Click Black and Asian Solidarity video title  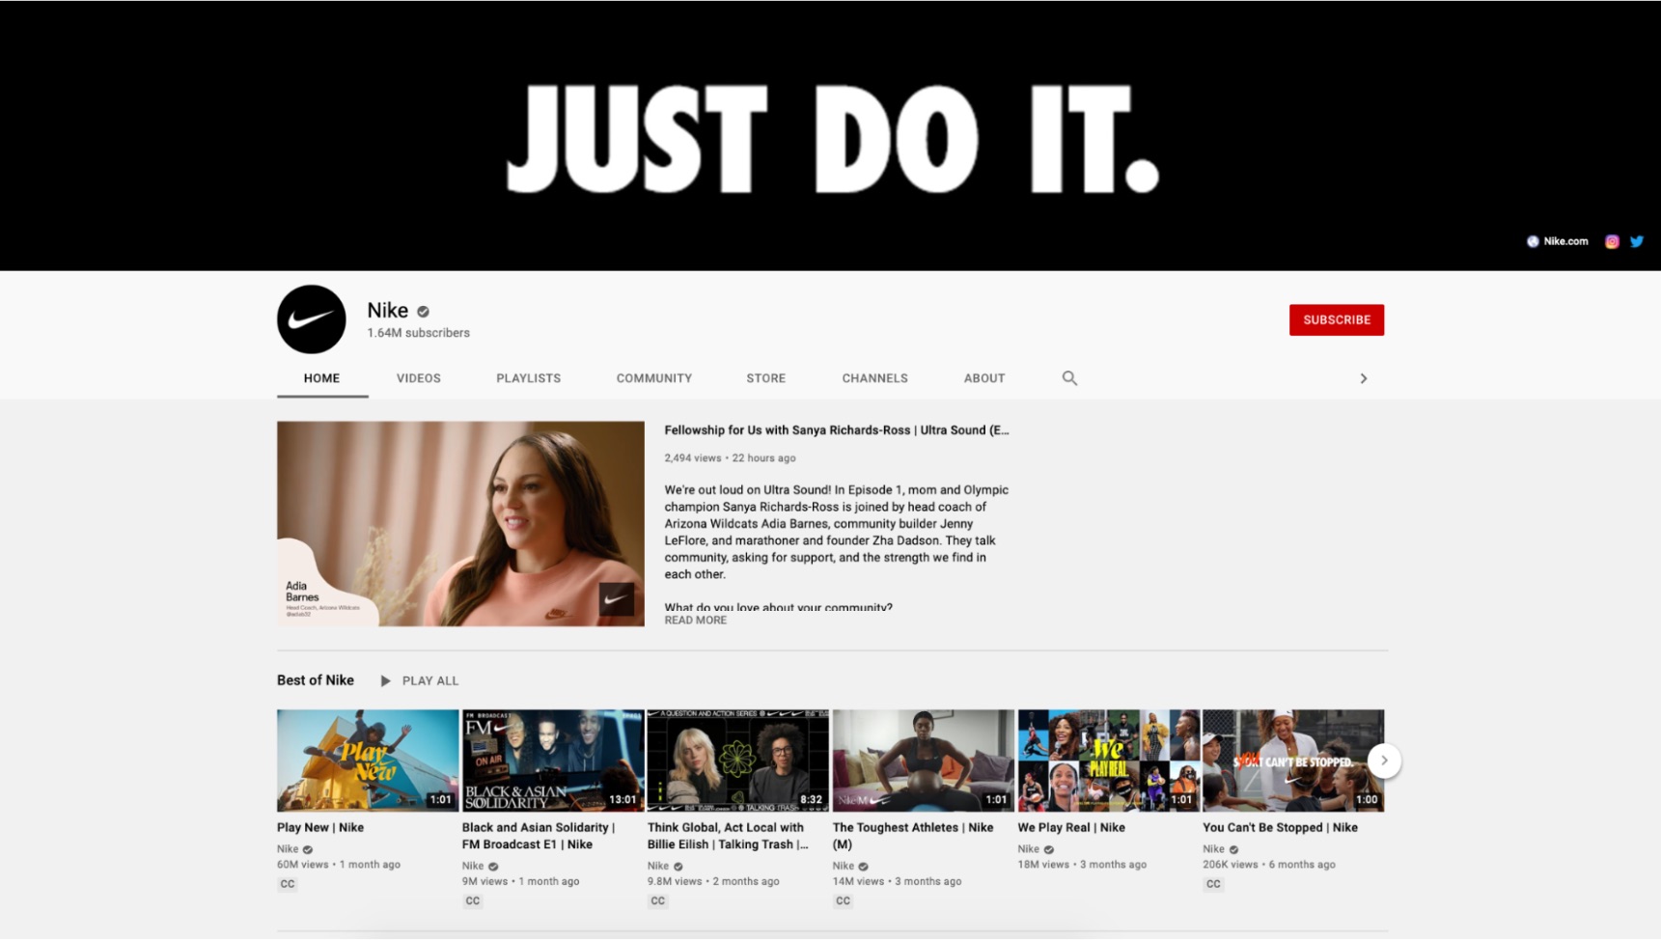click(539, 836)
